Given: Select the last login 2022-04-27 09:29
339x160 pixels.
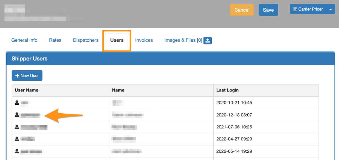Looking at the screenshot, I should [234, 139].
